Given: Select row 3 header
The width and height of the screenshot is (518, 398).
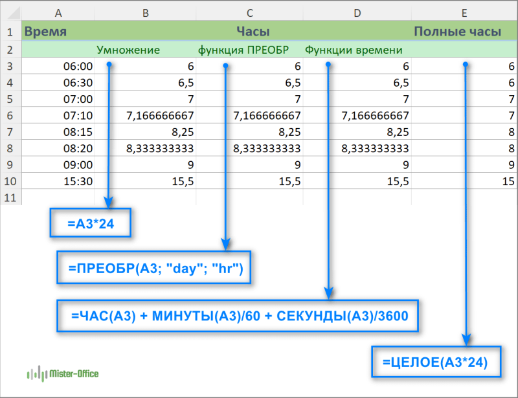Looking at the screenshot, I should 11,66.
